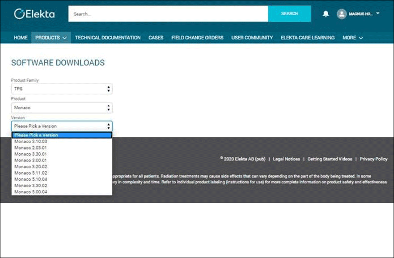Open FIELD CHANGE ORDERS
This screenshot has width=394, height=258.
[197, 38]
